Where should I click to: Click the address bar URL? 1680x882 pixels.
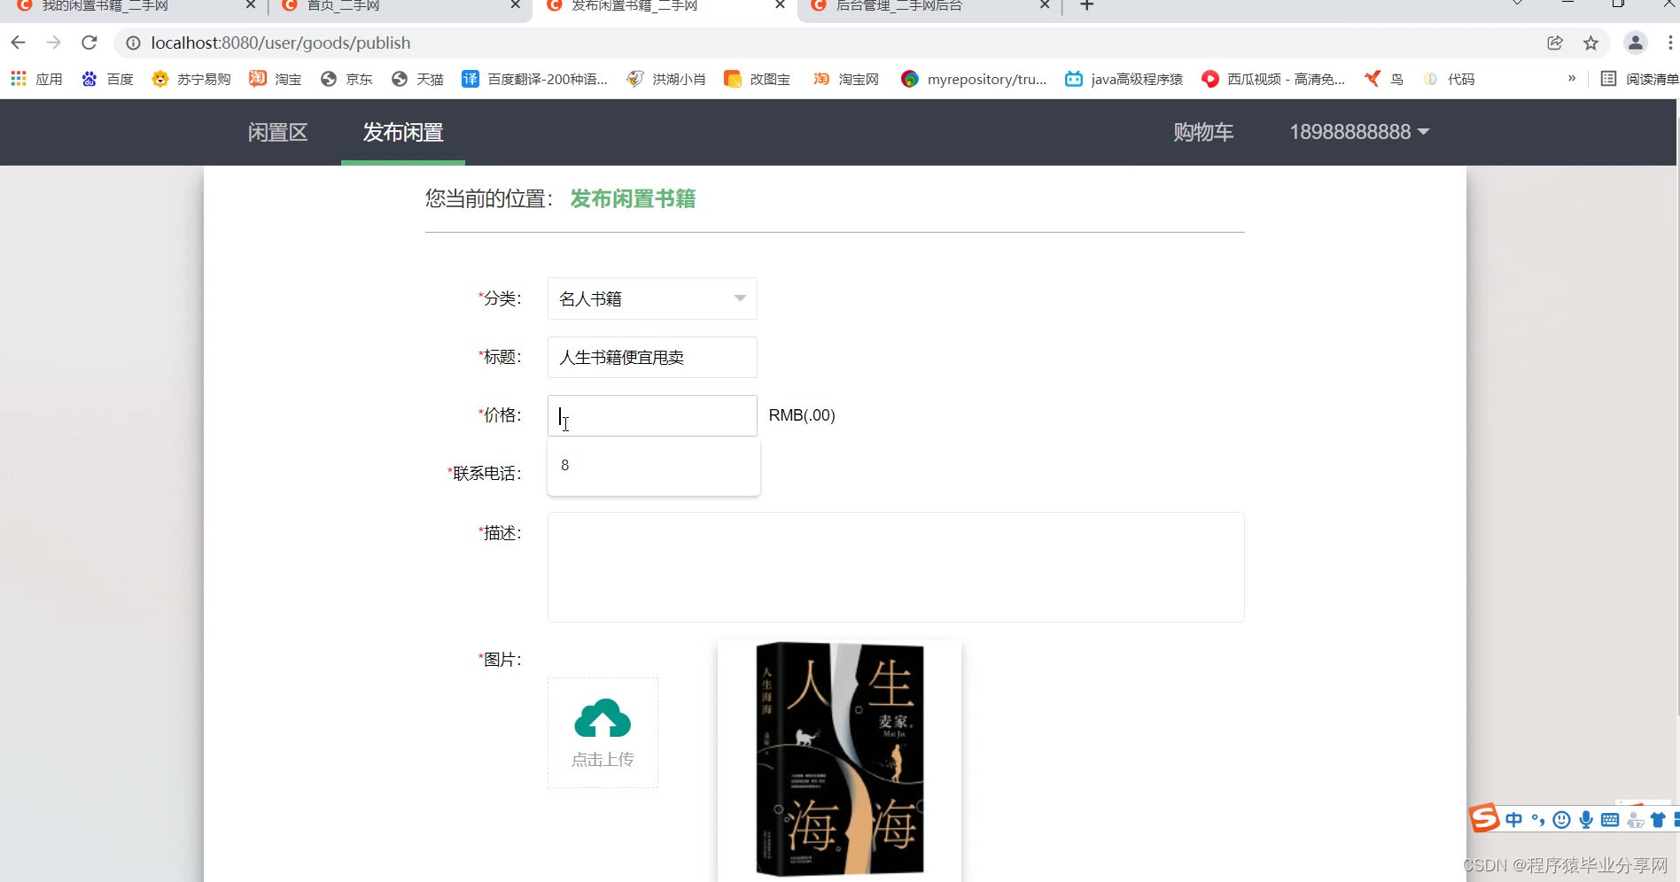281,43
